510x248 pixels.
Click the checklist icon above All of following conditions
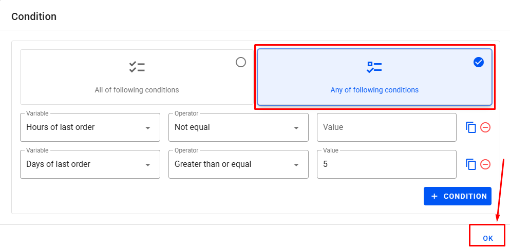(x=137, y=67)
